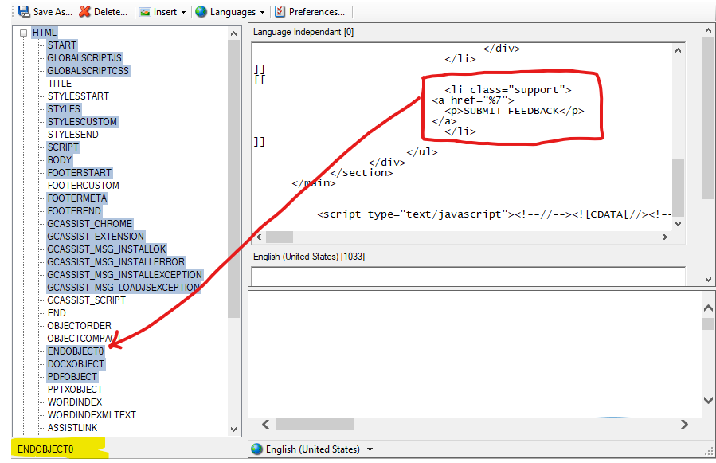The height and width of the screenshot is (463, 716).
Task: Select the START tree item
Action: pyautogui.click(x=62, y=45)
